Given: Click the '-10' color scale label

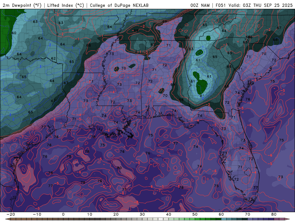Looking at the screenshot, I should (x=37, y=214).
